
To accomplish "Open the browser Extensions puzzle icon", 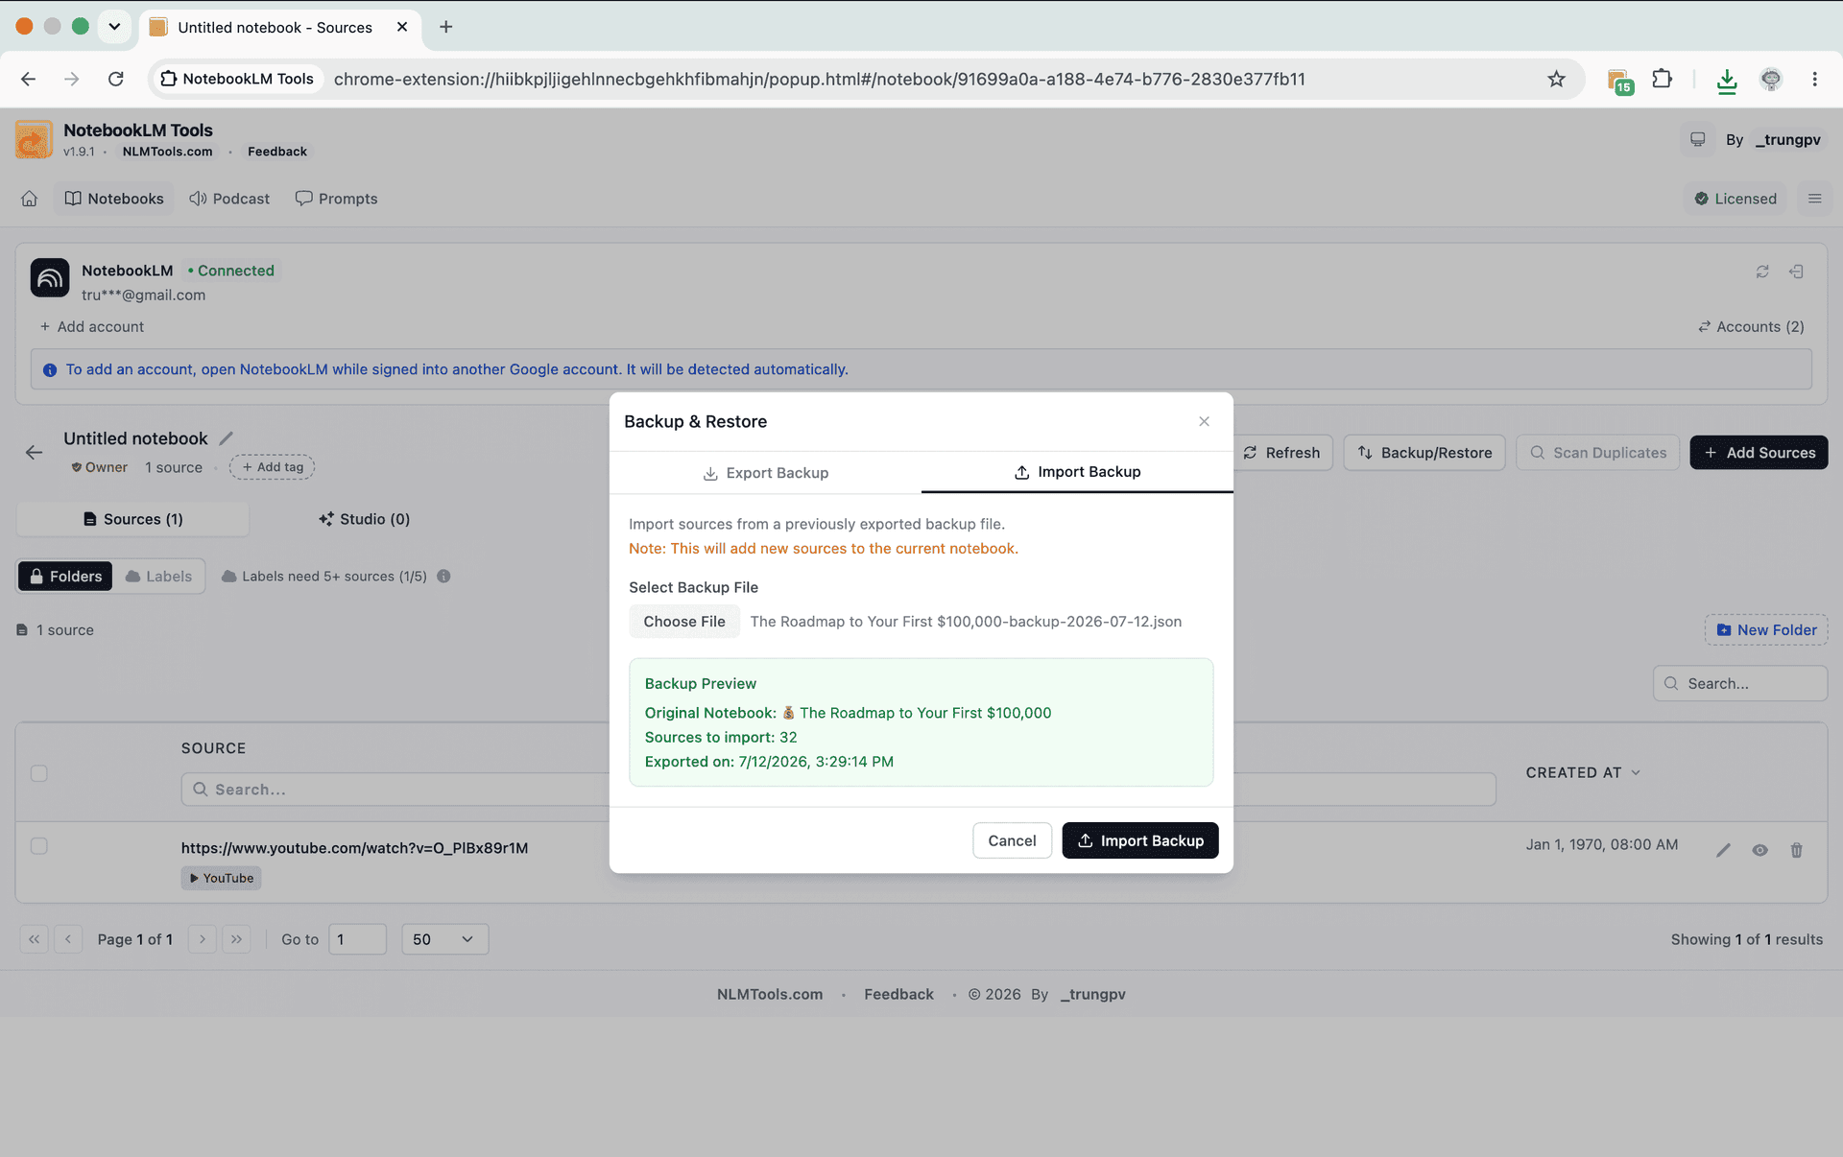I will [x=1662, y=79].
